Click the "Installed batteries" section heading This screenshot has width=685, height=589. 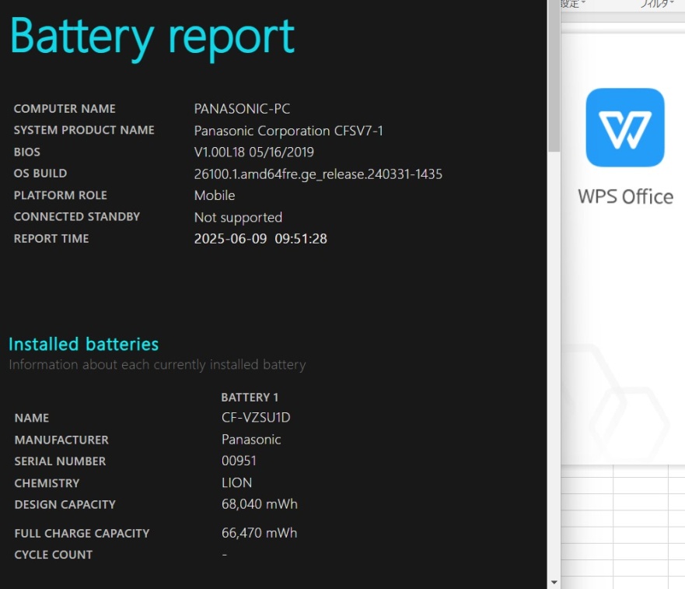(x=83, y=344)
